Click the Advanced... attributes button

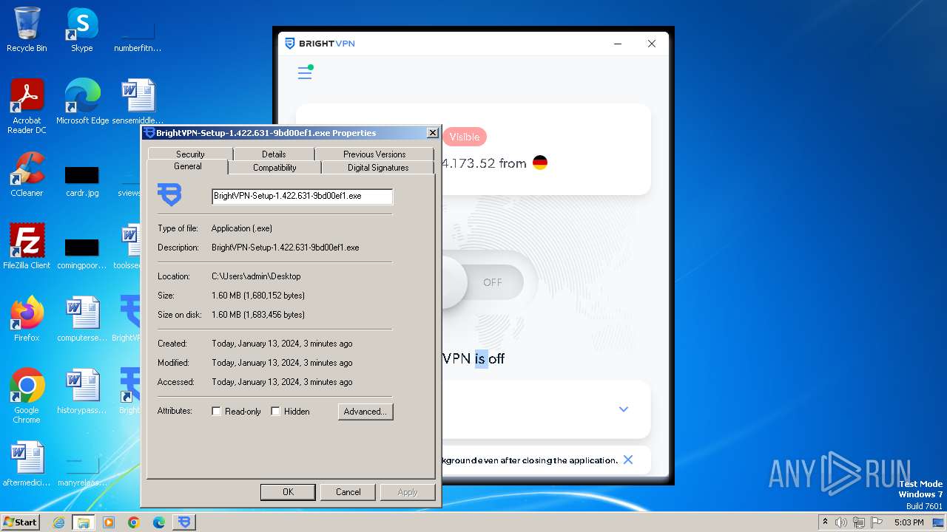click(365, 412)
